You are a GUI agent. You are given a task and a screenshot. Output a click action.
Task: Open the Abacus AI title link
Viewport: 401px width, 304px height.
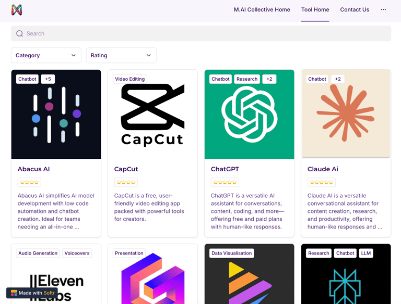34,169
